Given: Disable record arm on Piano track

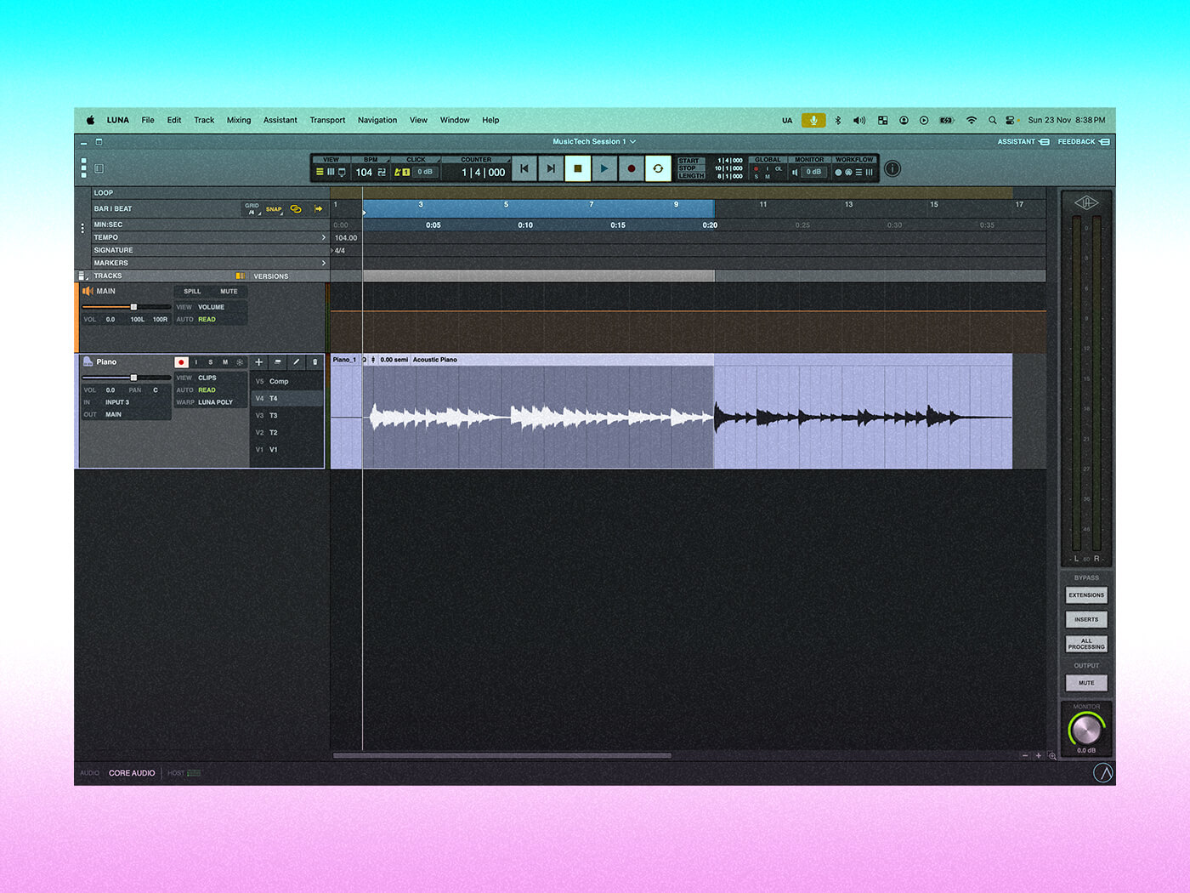Looking at the screenshot, I should (181, 362).
